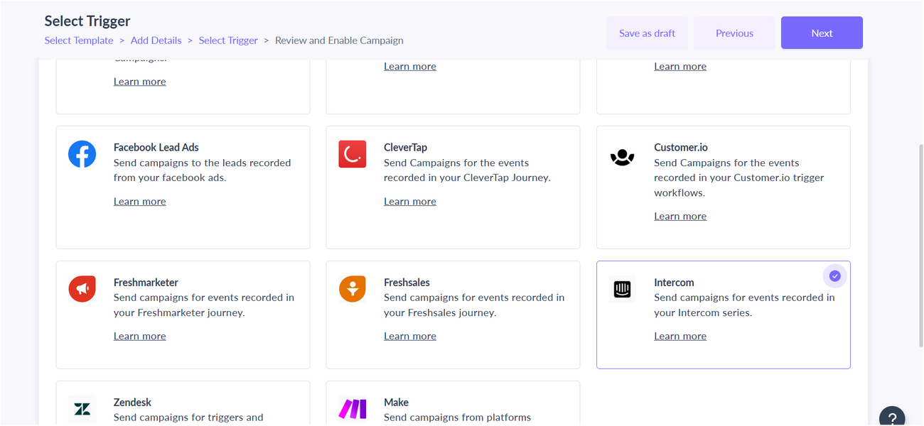Click the Facebook logo icon
This screenshot has width=924, height=426.
tap(82, 154)
